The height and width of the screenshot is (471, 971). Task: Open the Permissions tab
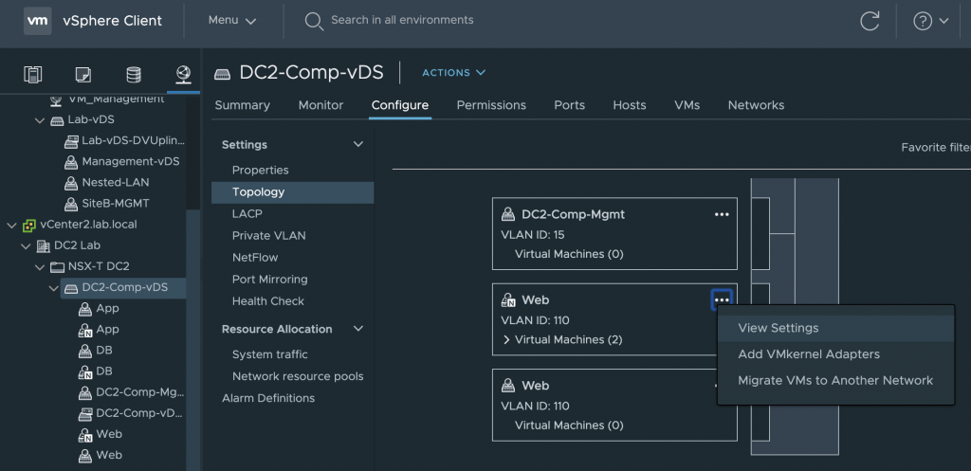point(491,105)
